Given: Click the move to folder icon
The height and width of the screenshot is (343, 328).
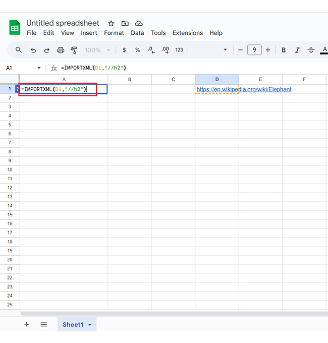Looking at the screenshot, I should pos(125,24).
